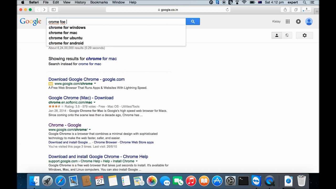Open Chrome Web Store apps sitelink
The height and width of the screenshot is (189, 336).
point(136,142)
